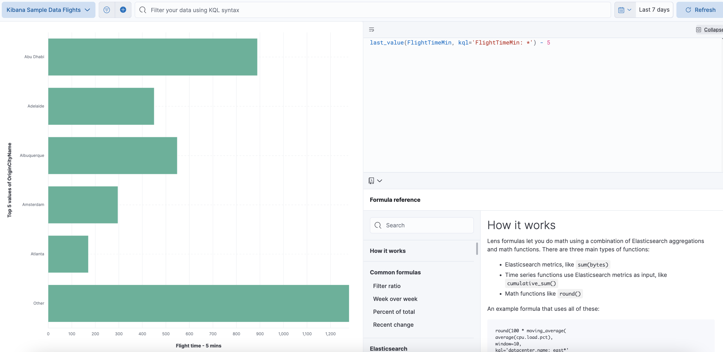The height and width of the screenshot is (352, 723).
Task: Toggle formula reference documentation icon
Action: pos(371,181)
